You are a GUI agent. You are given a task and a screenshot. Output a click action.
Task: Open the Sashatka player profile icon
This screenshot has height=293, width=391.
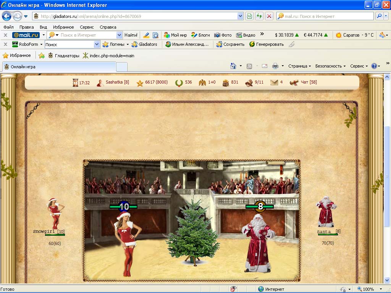pyautogui.click(x=100, y=82)
